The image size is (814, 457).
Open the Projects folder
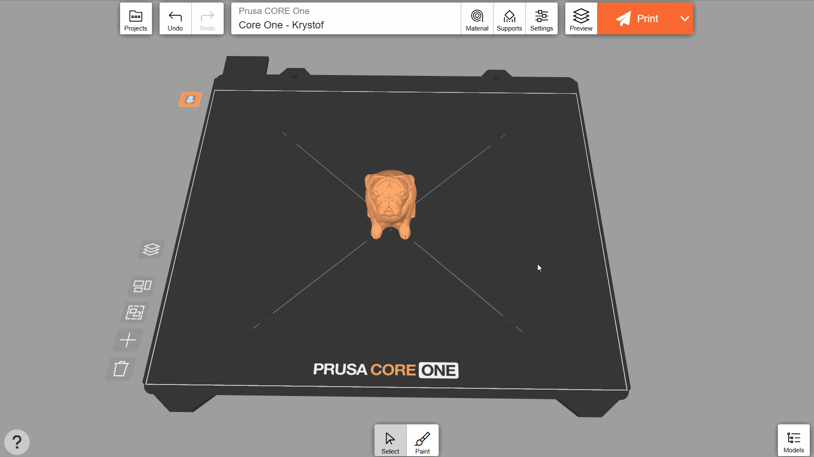[136, 19]
